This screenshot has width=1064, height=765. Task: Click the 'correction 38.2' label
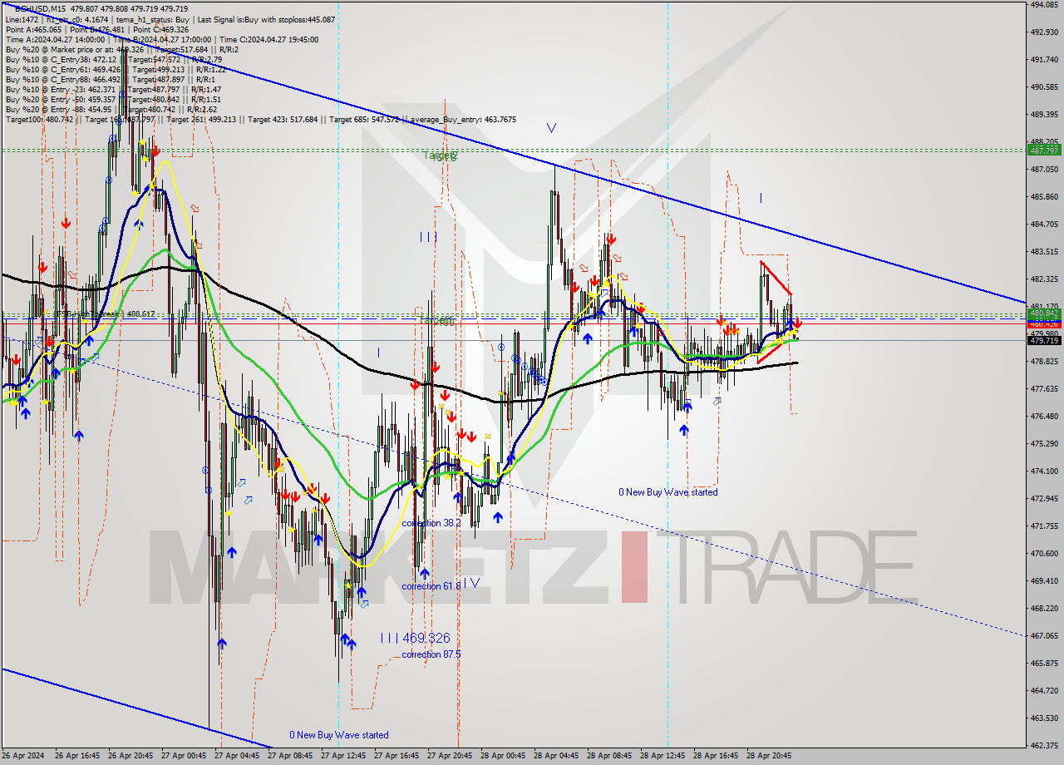(x=431, y=523)
